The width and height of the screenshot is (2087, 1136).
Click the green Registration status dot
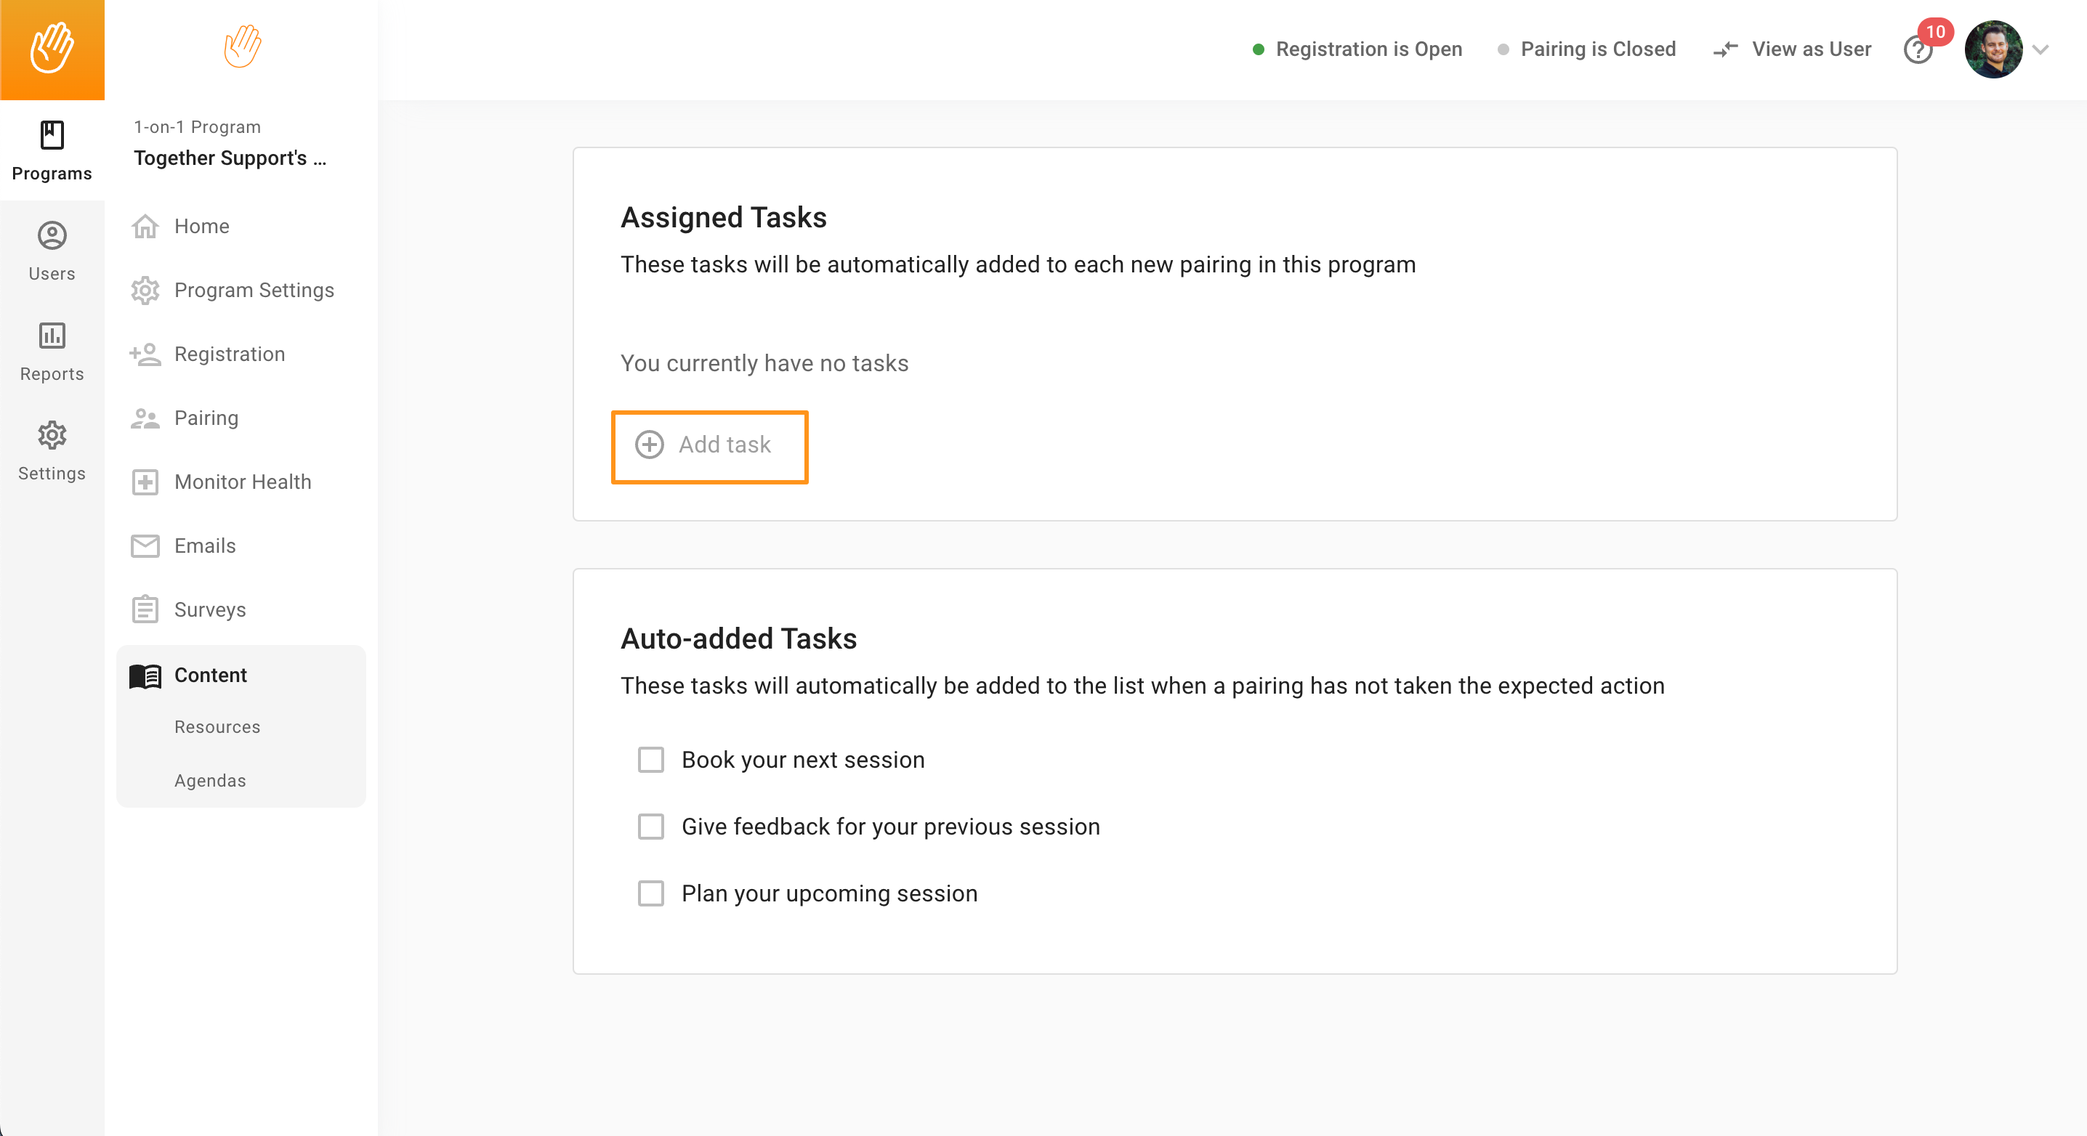(x=1258, y=49)
